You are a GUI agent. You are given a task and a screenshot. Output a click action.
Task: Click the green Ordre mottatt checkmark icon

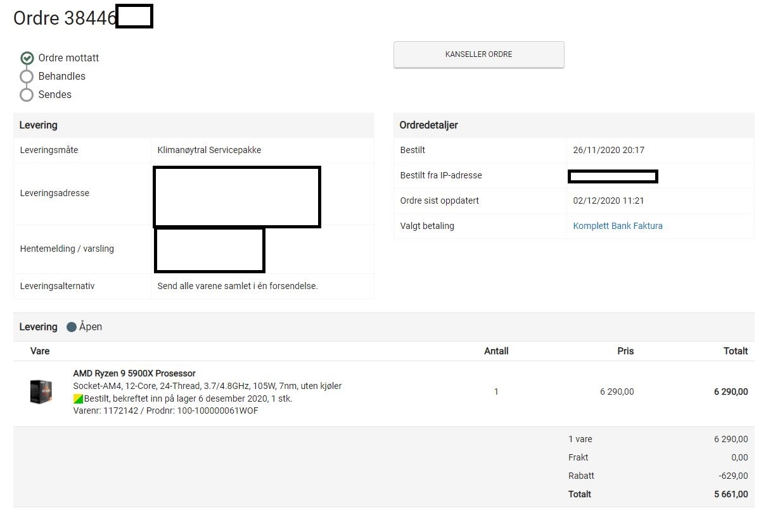point(27,58)
